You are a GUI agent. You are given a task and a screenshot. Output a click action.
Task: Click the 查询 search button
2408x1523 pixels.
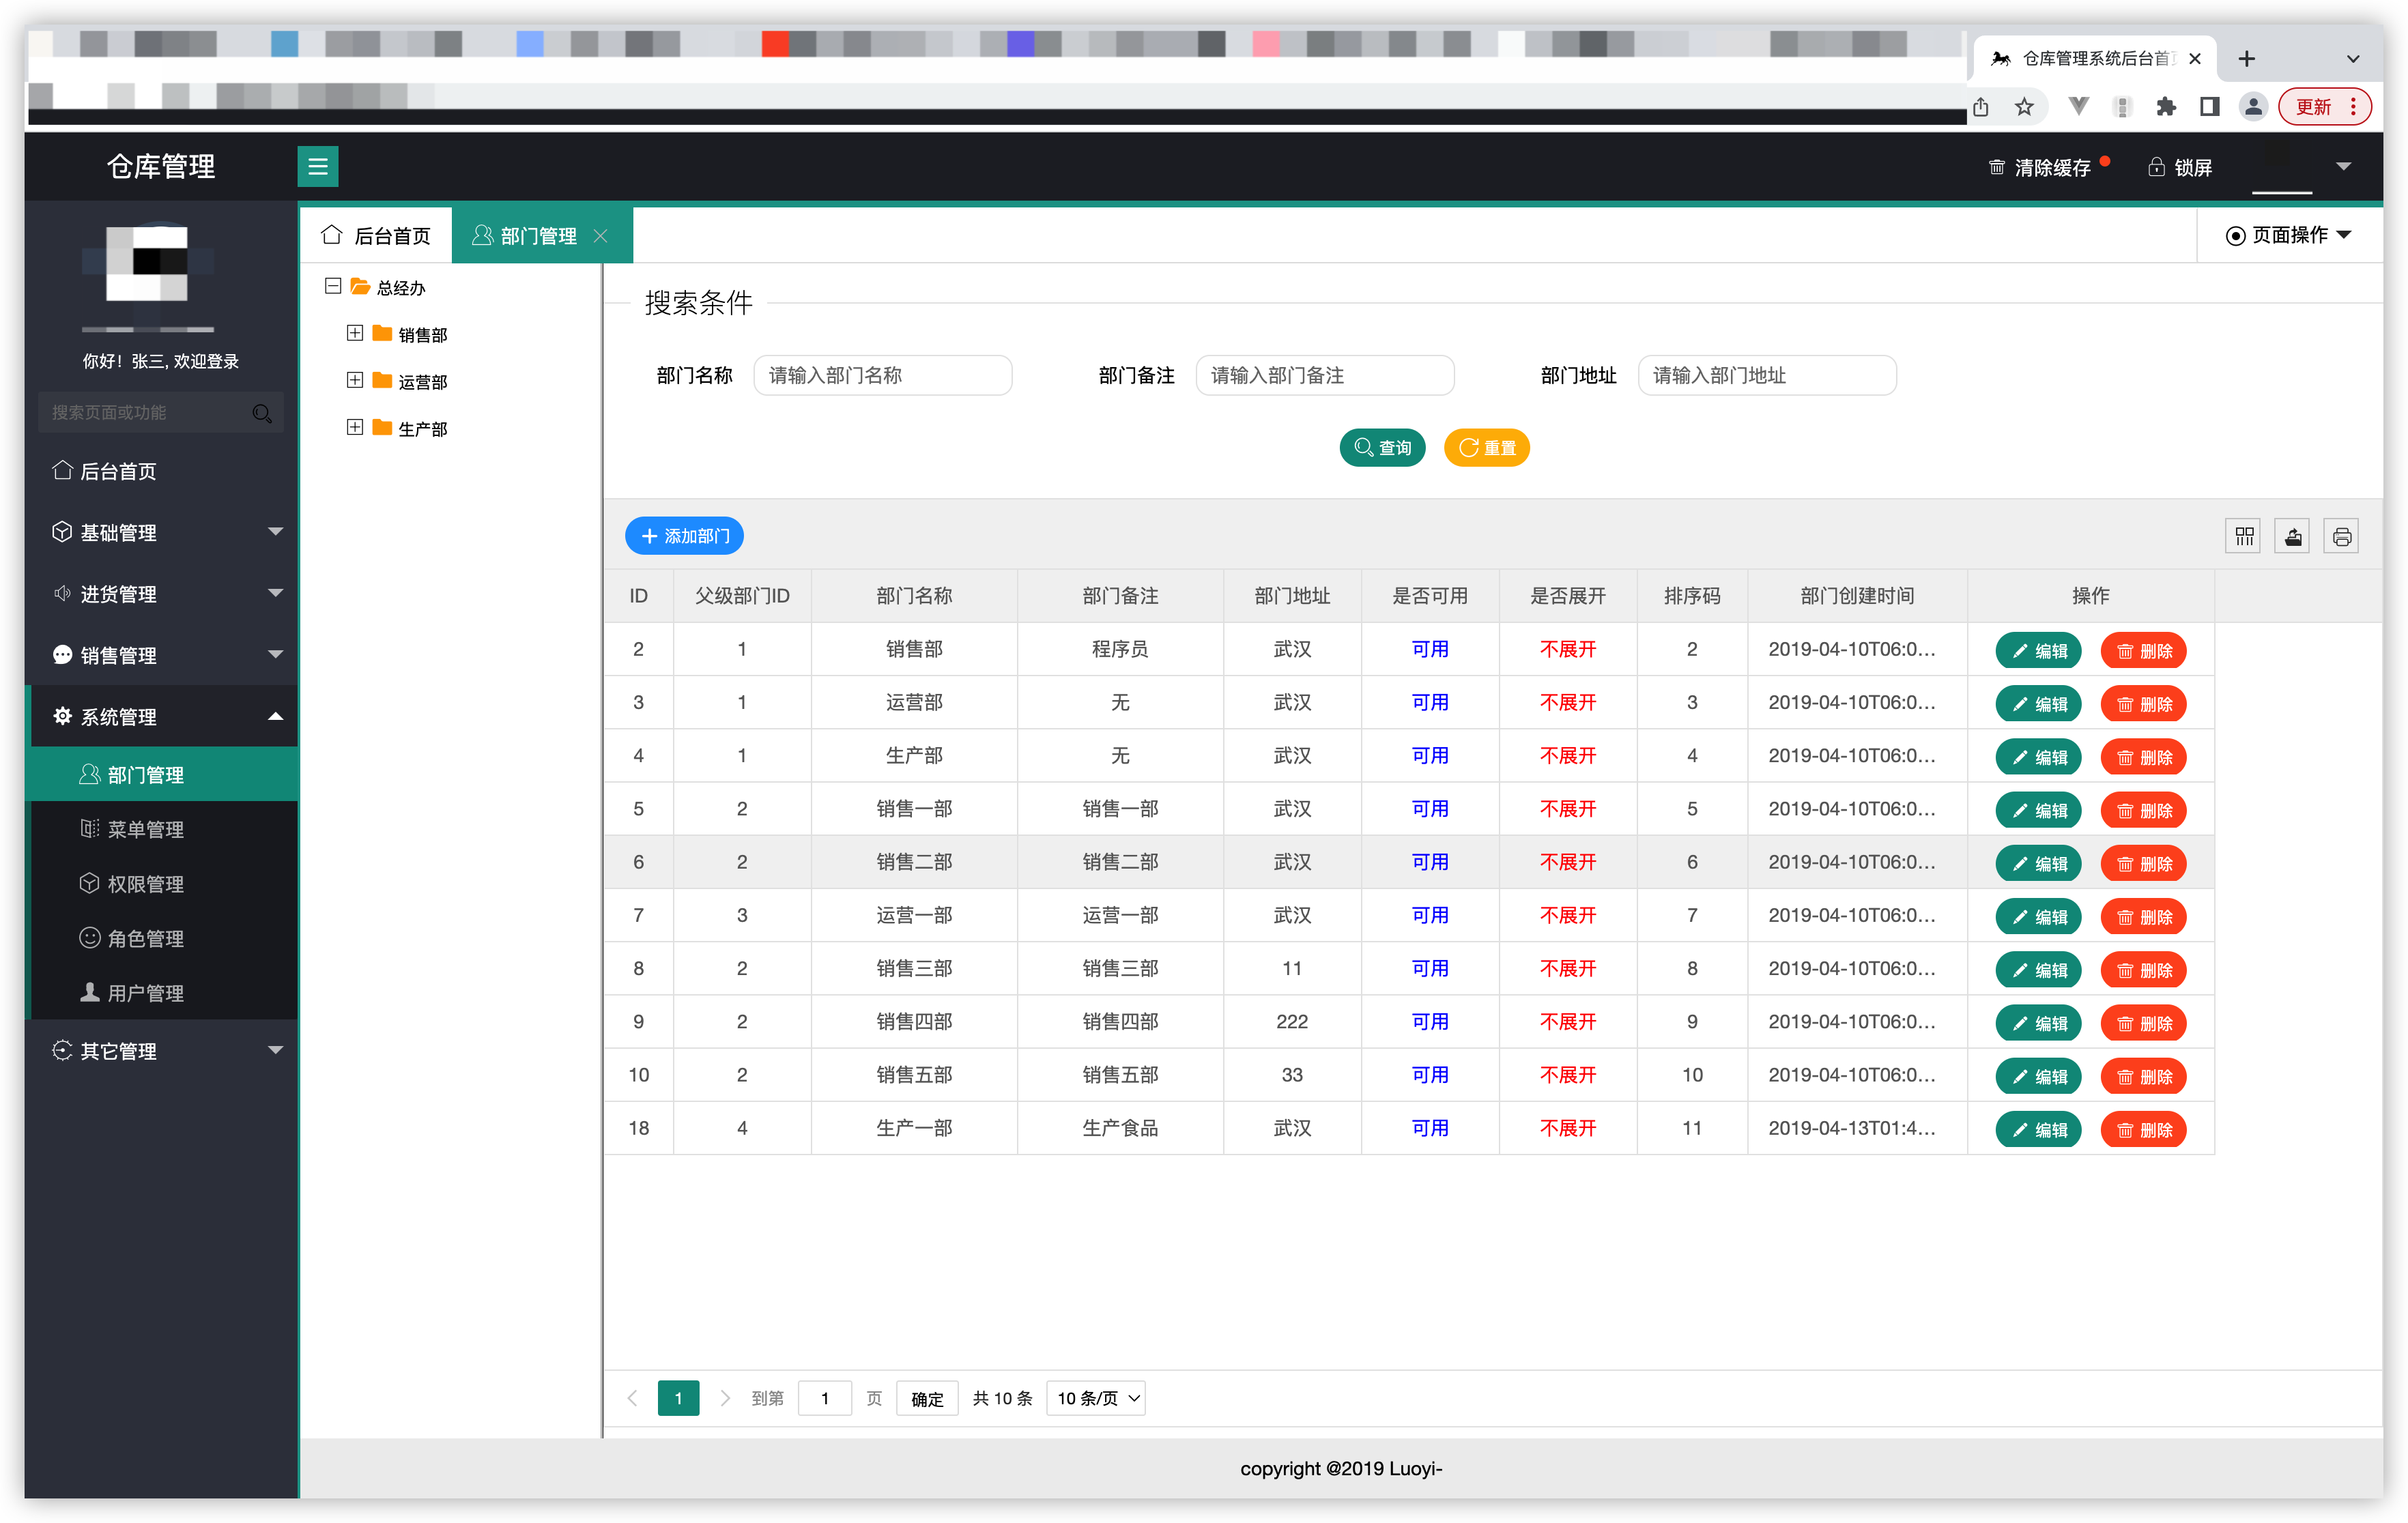pos(1383,448)
